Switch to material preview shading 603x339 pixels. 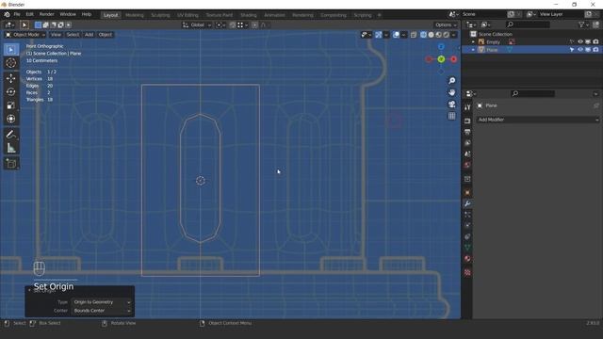point(438,35)
